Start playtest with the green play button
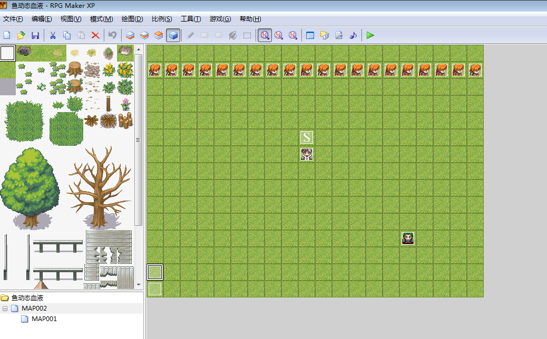 [370, 35]
